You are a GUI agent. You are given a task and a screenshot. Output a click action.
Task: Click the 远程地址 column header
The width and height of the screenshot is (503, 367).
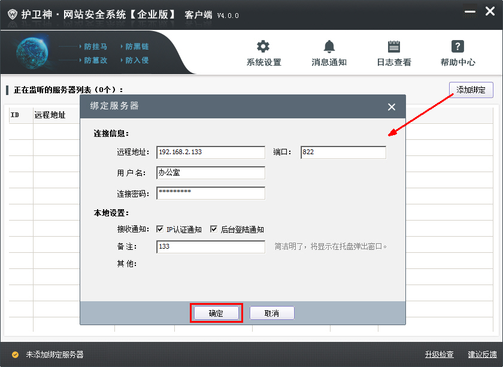tap(50, 115)
